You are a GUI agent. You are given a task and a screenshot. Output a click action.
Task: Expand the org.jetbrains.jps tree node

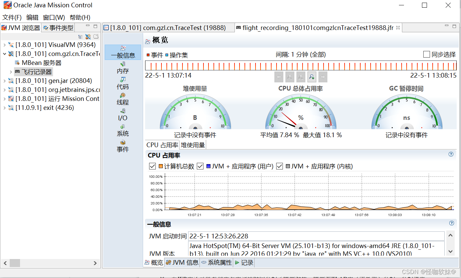click(4, 90)
